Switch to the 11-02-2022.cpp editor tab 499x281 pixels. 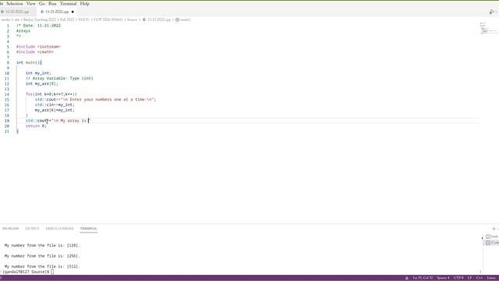(x=17, y=12)
